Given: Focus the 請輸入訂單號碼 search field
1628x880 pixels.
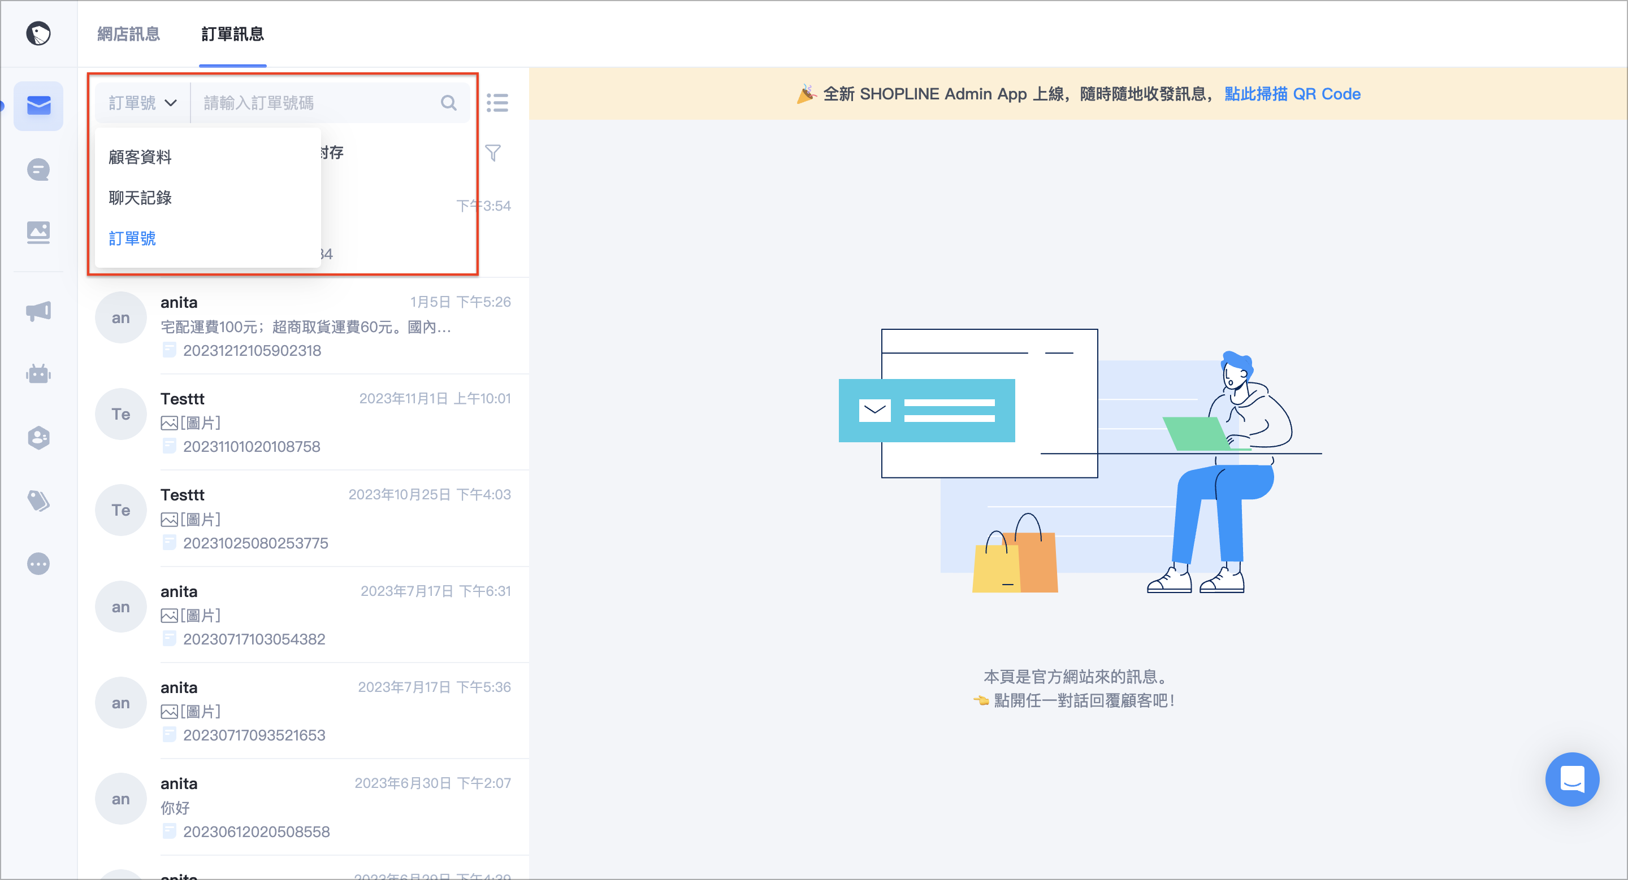Looking at the screenshot, I should point(316,103).
